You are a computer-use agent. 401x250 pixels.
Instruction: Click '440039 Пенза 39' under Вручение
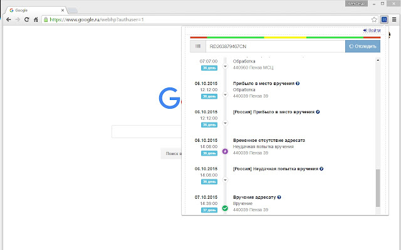click(251, 210)
